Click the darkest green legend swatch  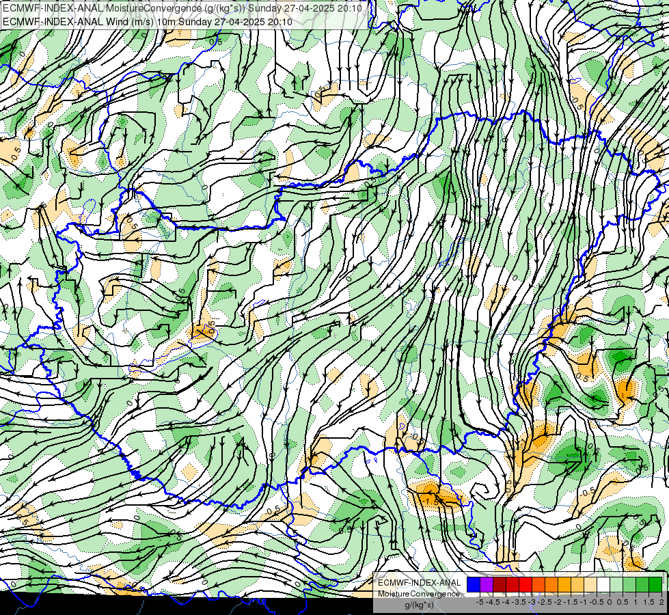tap(655, 584)
